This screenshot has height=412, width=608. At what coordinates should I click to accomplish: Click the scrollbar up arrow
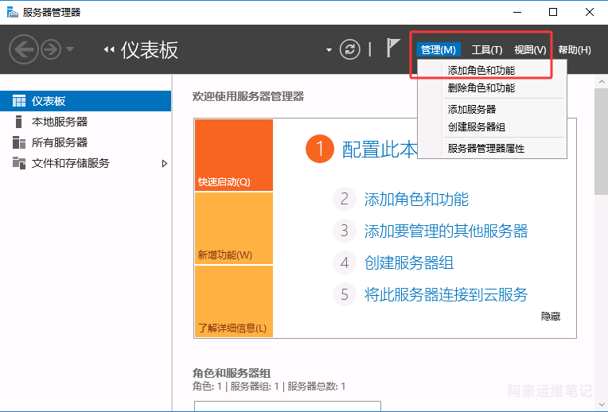pyautogui.click(x=602, y=81)
